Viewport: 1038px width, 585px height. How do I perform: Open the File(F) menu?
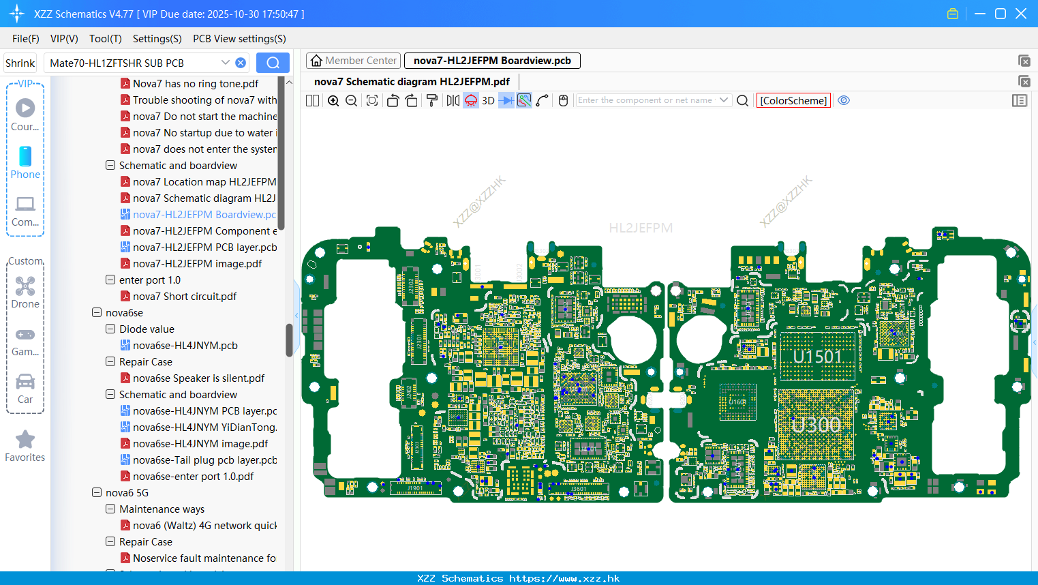(26, 39)
